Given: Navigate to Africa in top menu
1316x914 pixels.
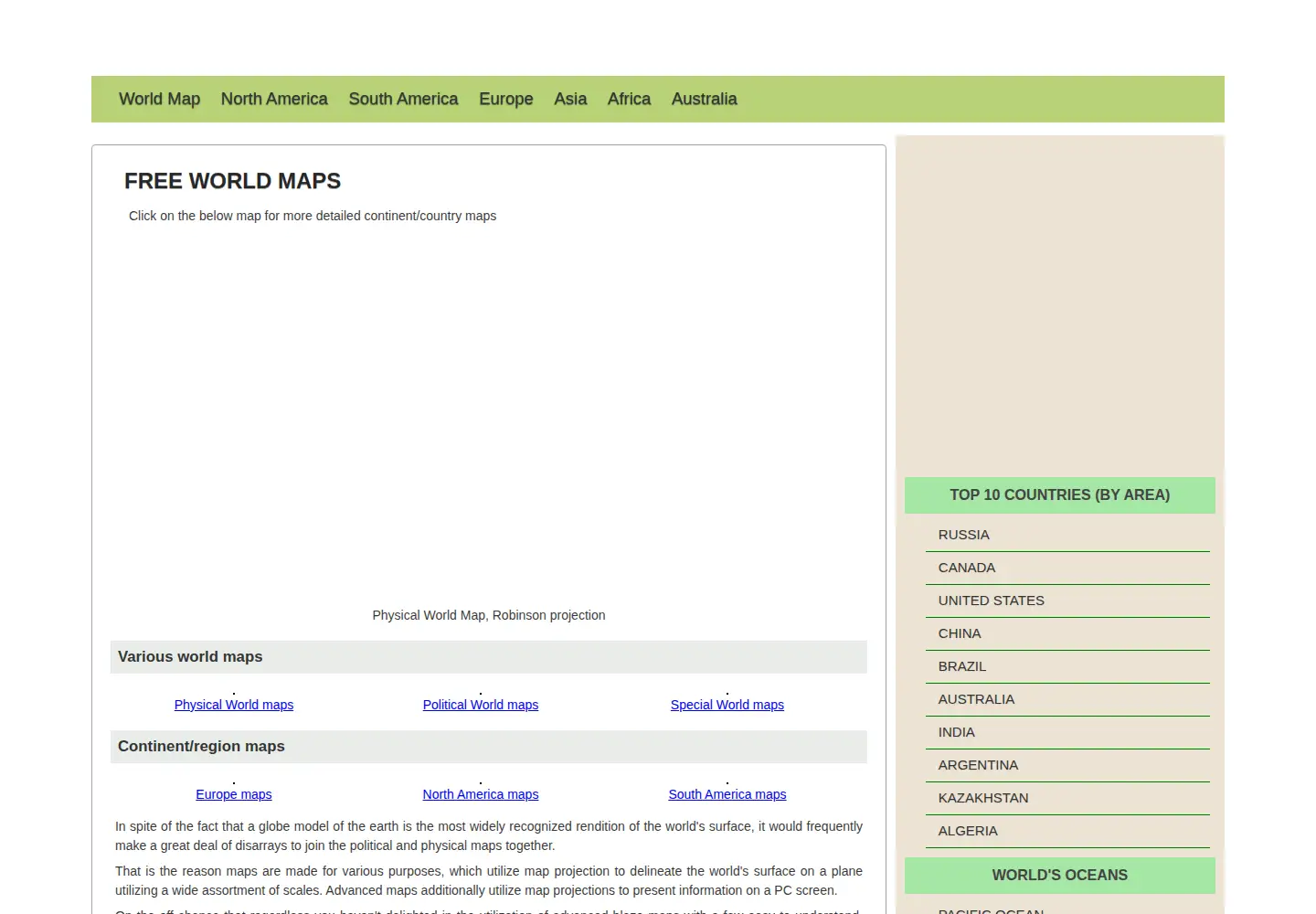Looking at the screenshot, I should pyautogui.click(x=629, y=99).
